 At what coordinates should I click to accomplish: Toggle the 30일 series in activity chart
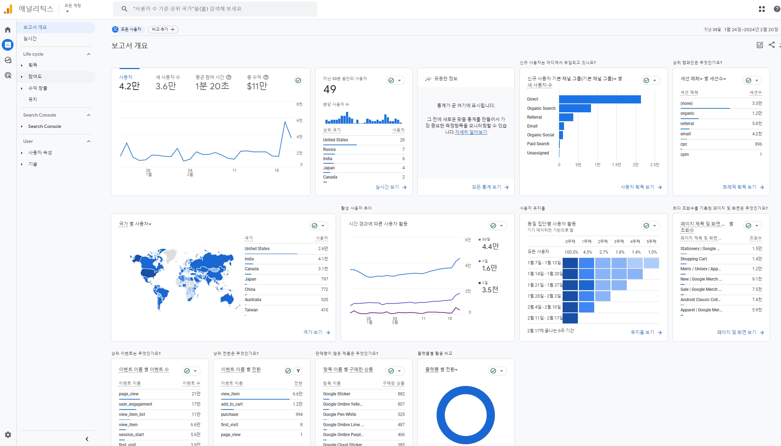pyautogui.click(x=486, y=239)
